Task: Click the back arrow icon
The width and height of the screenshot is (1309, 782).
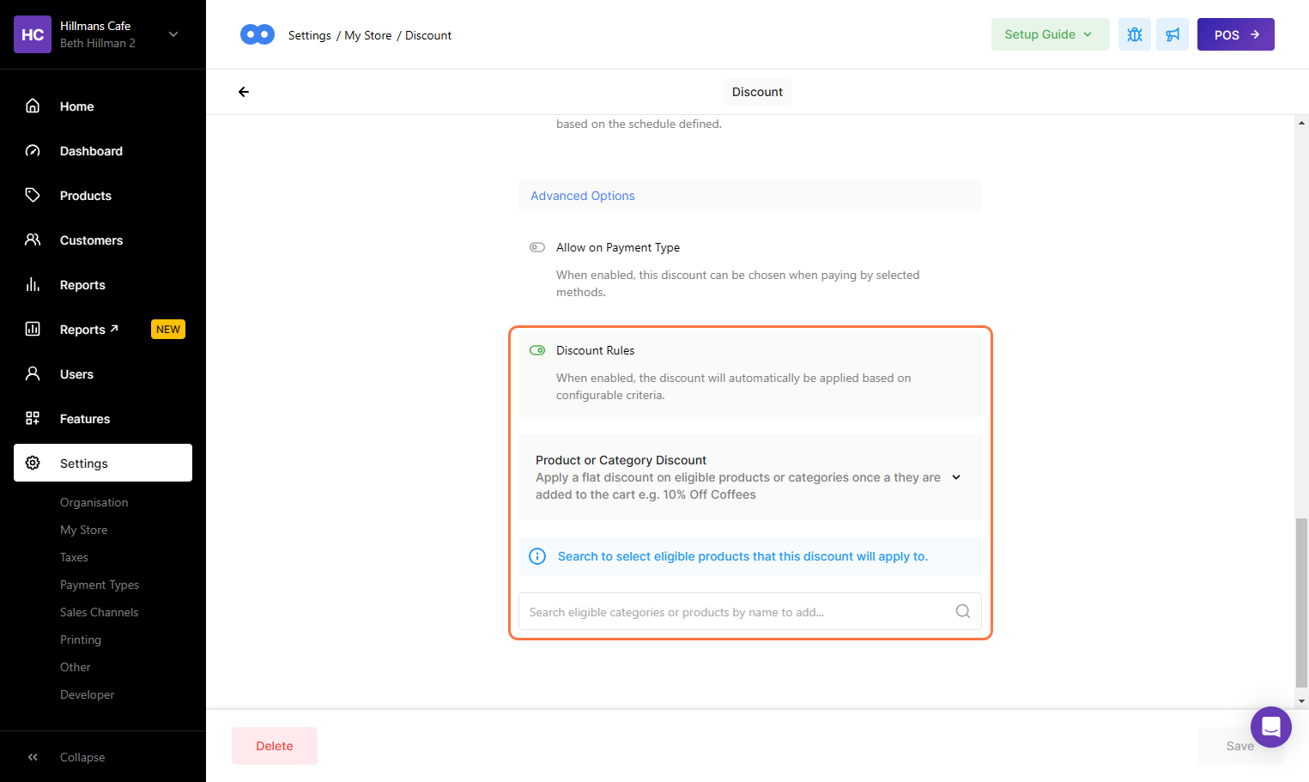Action: point(244,92)
